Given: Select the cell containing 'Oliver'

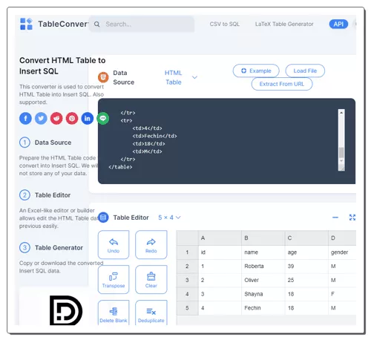Looking at the screenshot, I should tap(263, 280).
